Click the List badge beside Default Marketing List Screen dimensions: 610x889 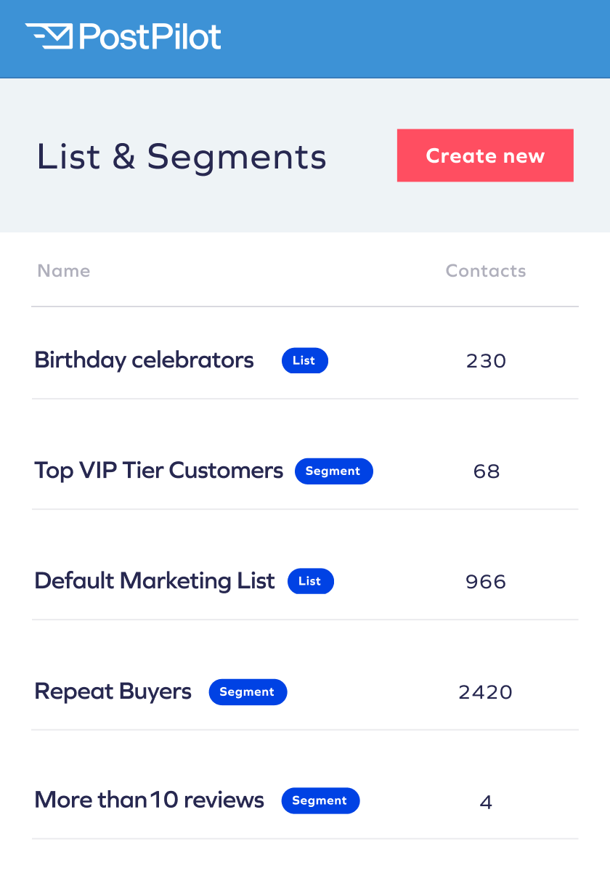[x=310, y=582]
